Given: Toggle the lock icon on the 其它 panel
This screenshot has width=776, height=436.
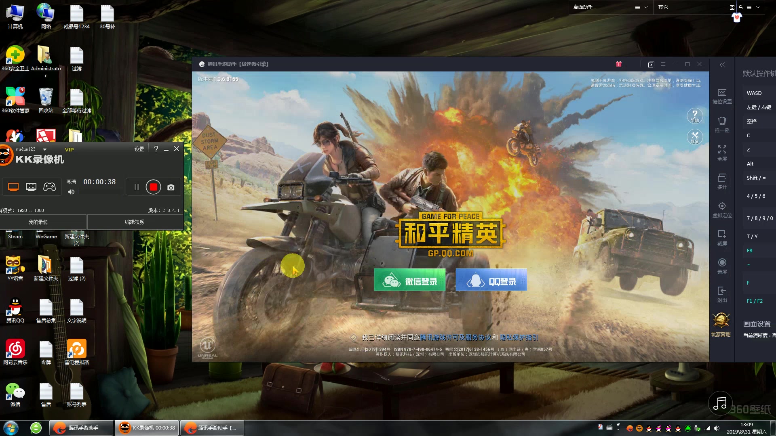Looking at the screenshot, I should (740, 7).
